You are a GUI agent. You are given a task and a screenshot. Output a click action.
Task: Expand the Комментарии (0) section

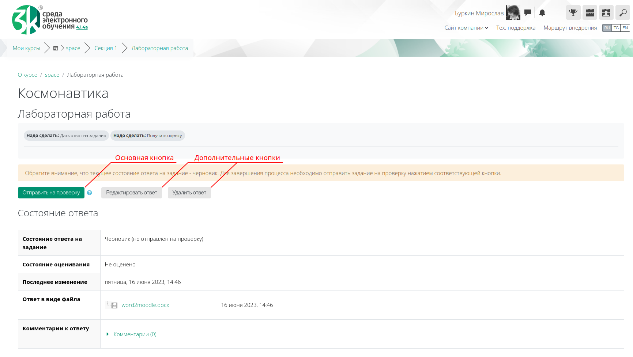click(x=135, y=334)
